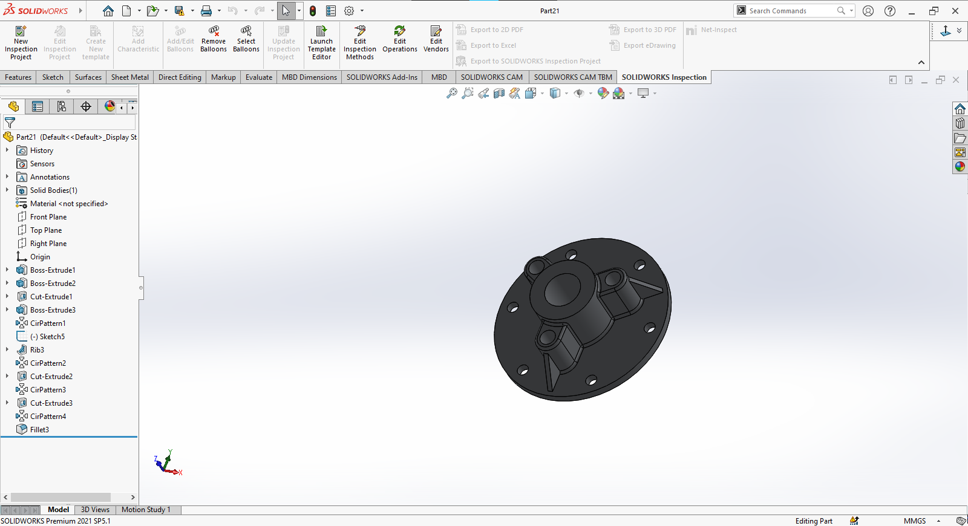The height and width of the screenshot is (526, 968).
Task: Expand the Cut-Extrude1 feature
Action: click(7, 296)
